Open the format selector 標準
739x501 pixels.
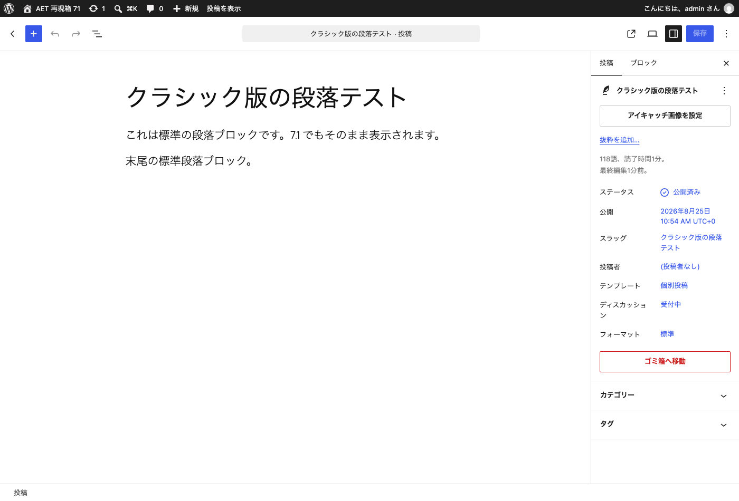coord(667,334)
